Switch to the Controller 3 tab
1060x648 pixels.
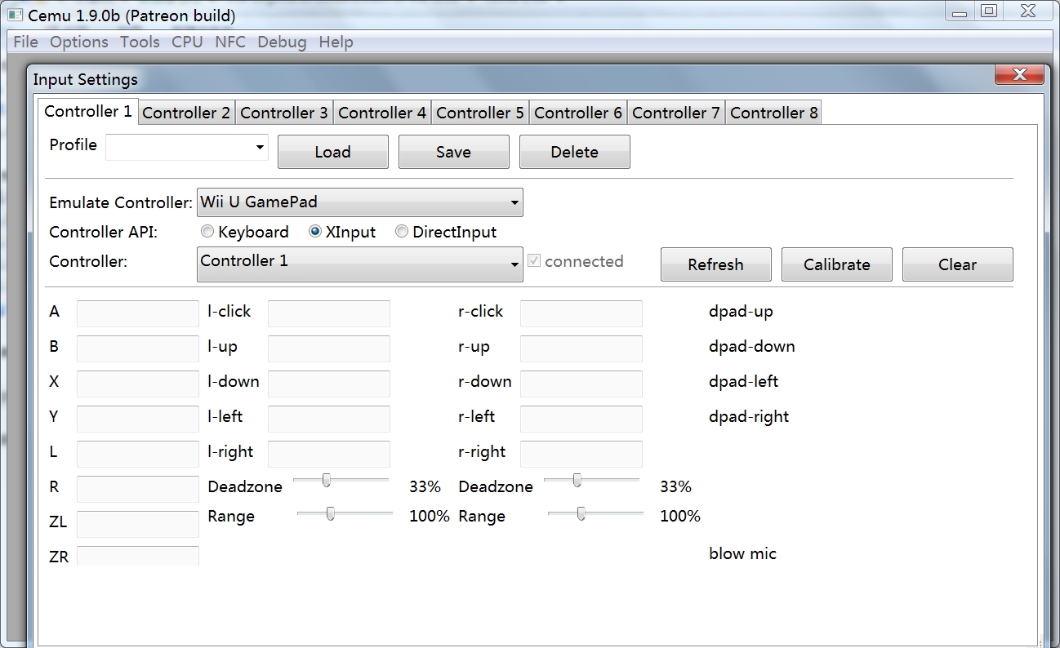click(284, 113)
